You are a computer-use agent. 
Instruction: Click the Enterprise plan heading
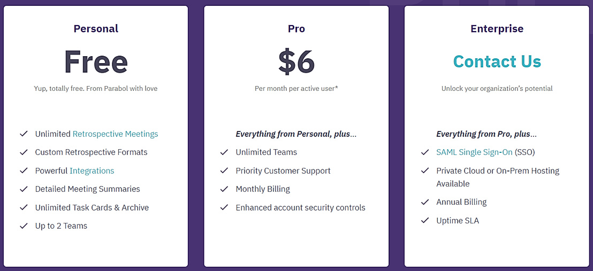pos(497,29)
